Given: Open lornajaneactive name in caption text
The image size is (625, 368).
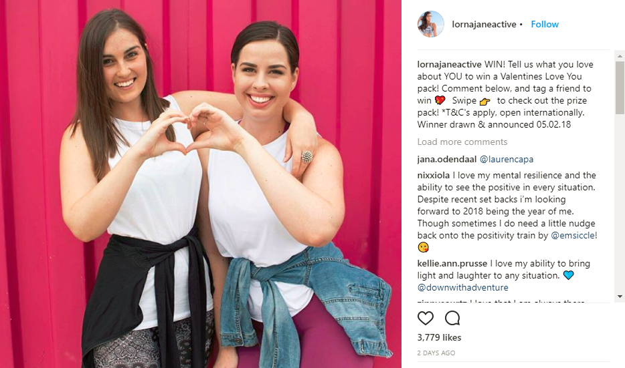Looking at the screenshot, I should pos(449,64).
